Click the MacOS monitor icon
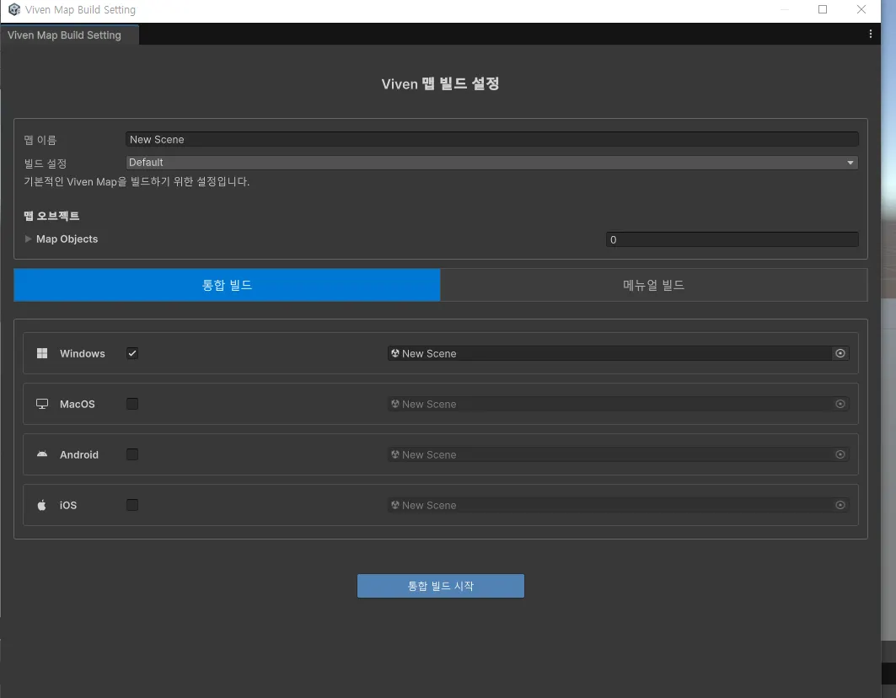 click(41, 404)
